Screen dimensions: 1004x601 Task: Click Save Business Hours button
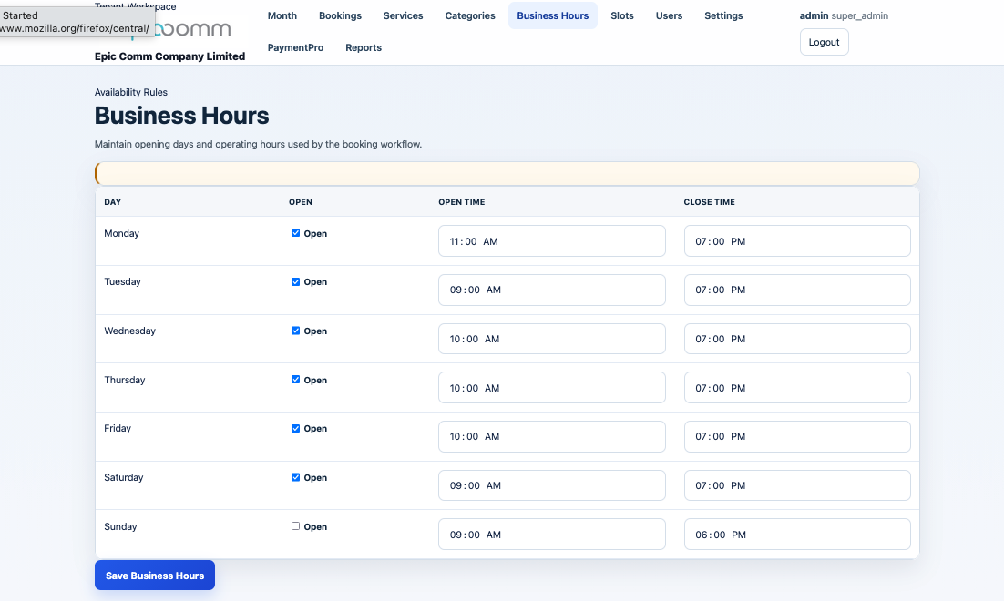(155, 576)
